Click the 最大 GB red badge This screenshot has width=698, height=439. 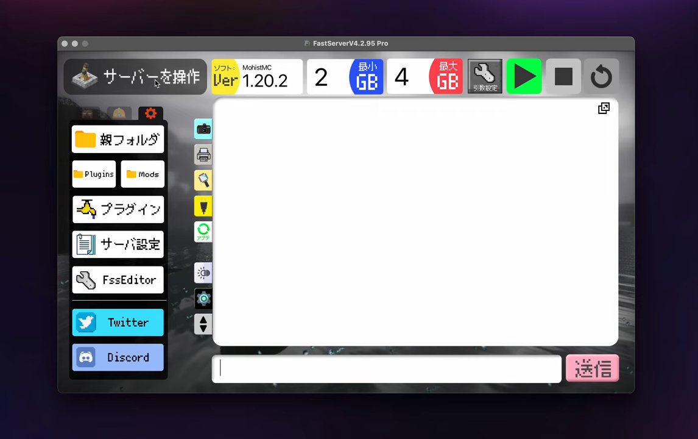[x=446, y=76]
